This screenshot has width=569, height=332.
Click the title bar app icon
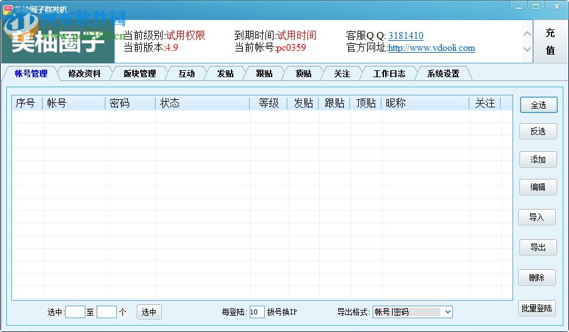[x=8, y=9]
